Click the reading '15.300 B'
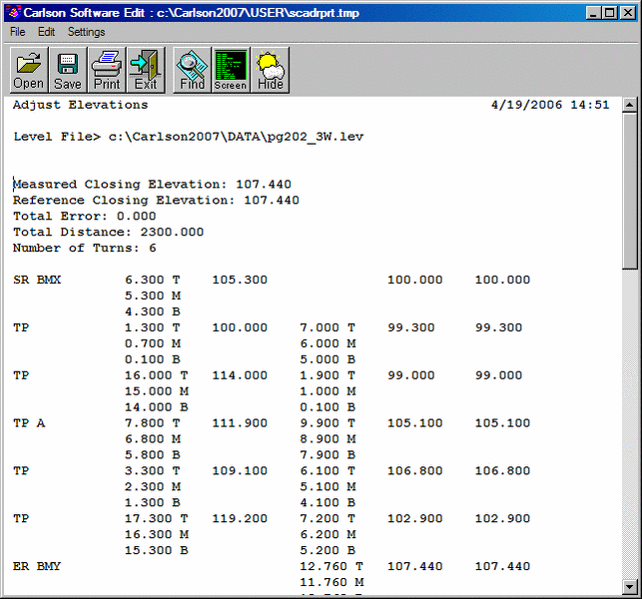Viewport: 642px width, 599px height. coord(156,551)
